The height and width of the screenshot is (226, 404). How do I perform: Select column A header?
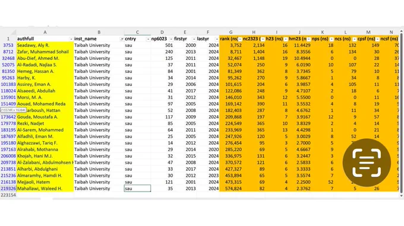tap(45, 32)
